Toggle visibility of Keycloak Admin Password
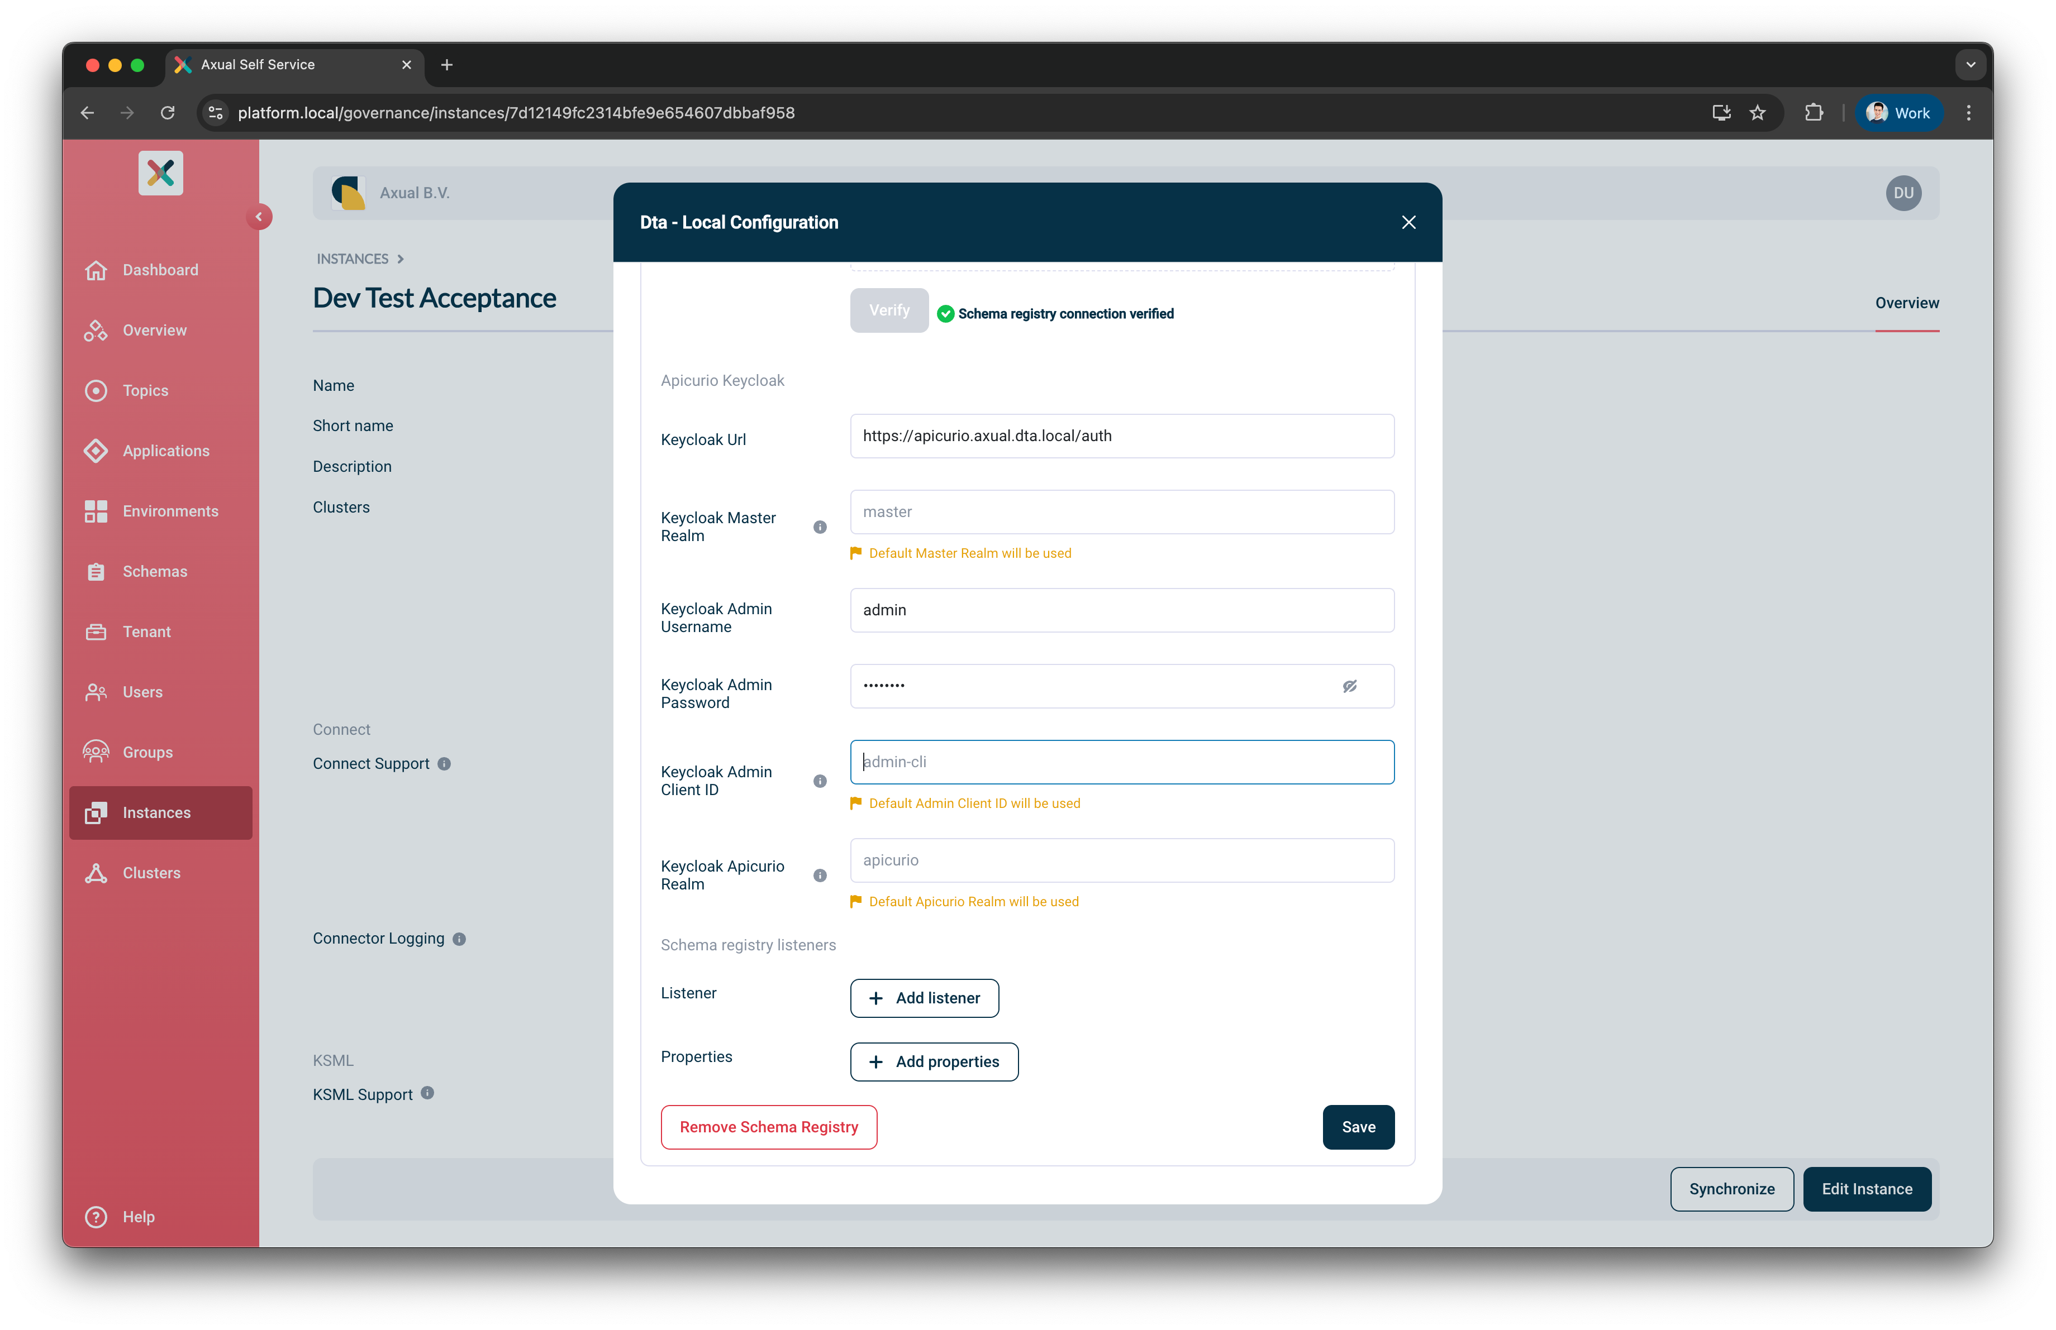 pyautogui.click(x=1350, y=686)
